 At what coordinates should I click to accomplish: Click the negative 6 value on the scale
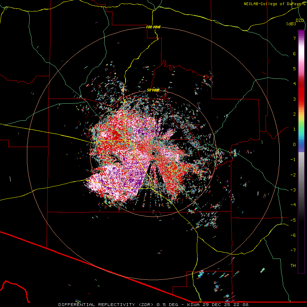293,235
